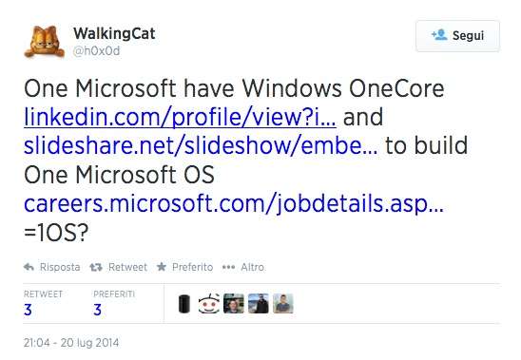The width and height of the screenshot is (521, 360).
Task: Click the Risposta reply arrow icon
Action: coord(29,267)
